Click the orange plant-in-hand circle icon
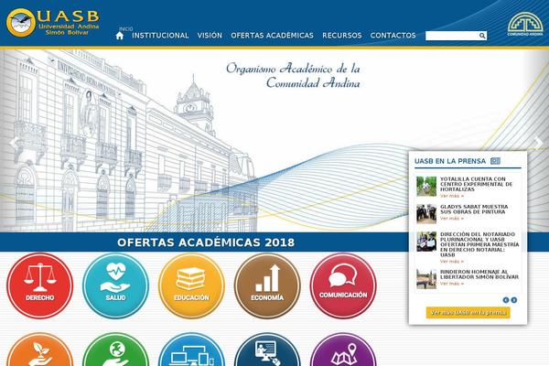 click(40, 350)
